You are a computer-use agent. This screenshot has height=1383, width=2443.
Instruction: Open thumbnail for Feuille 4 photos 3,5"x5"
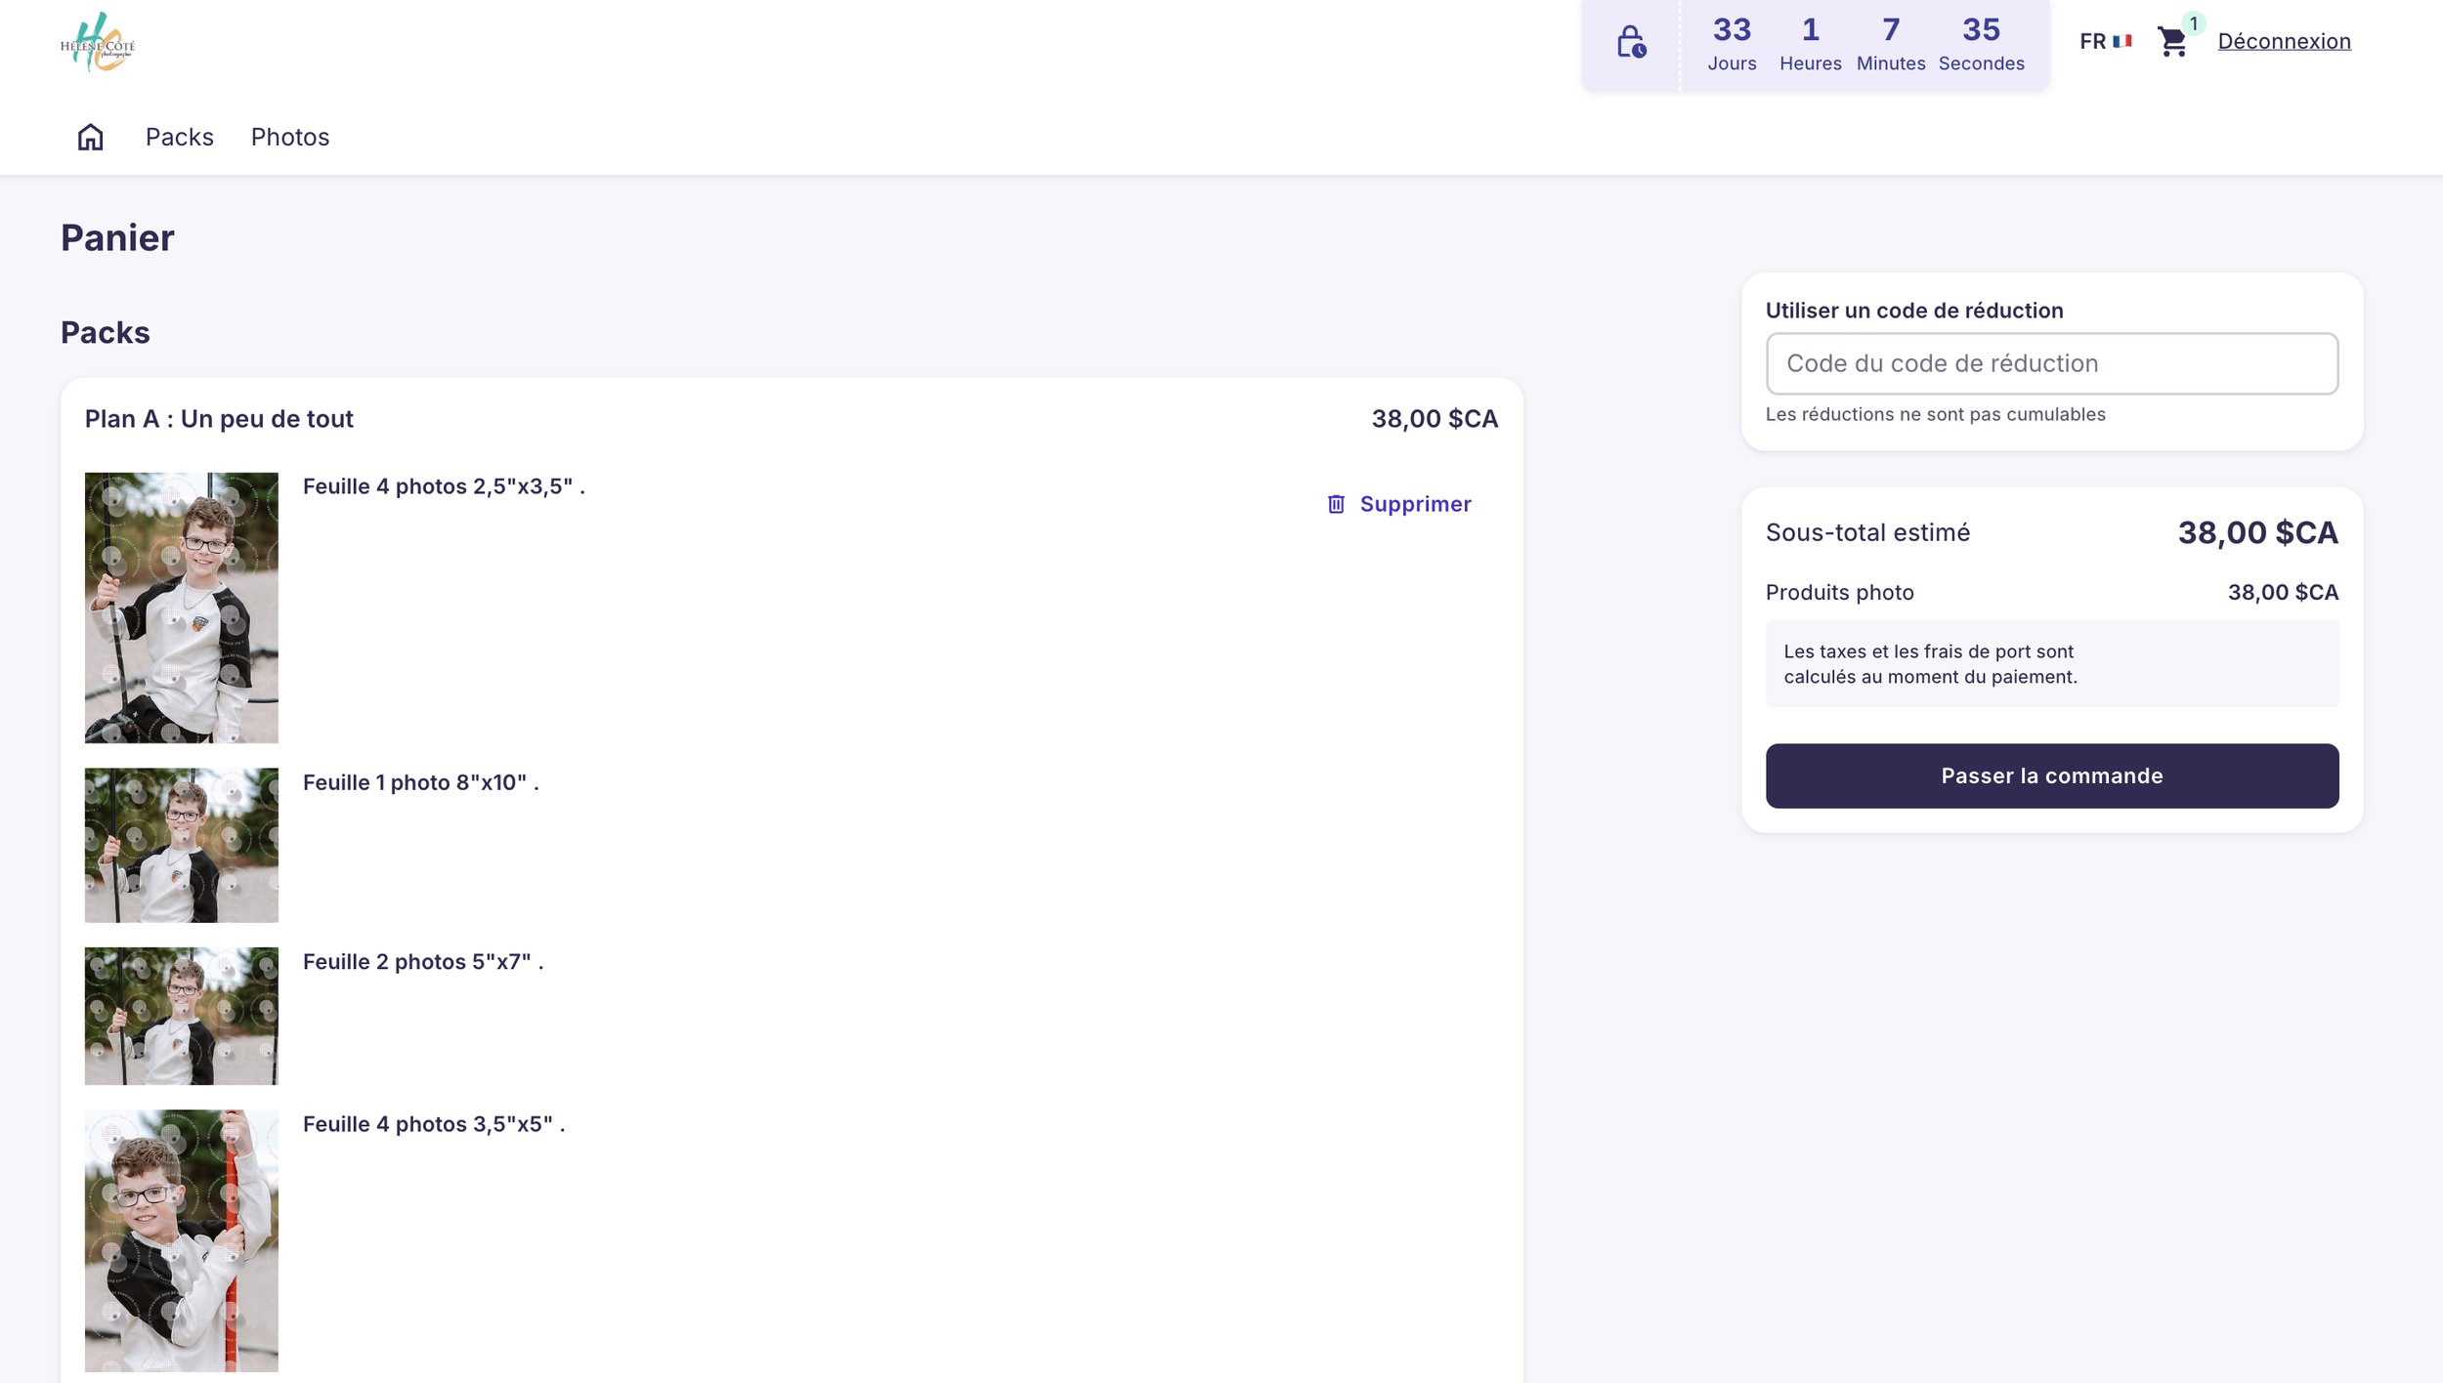(182, 1240)
